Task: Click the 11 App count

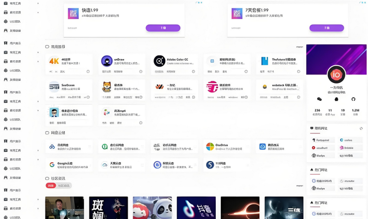Action: point(330,112)
